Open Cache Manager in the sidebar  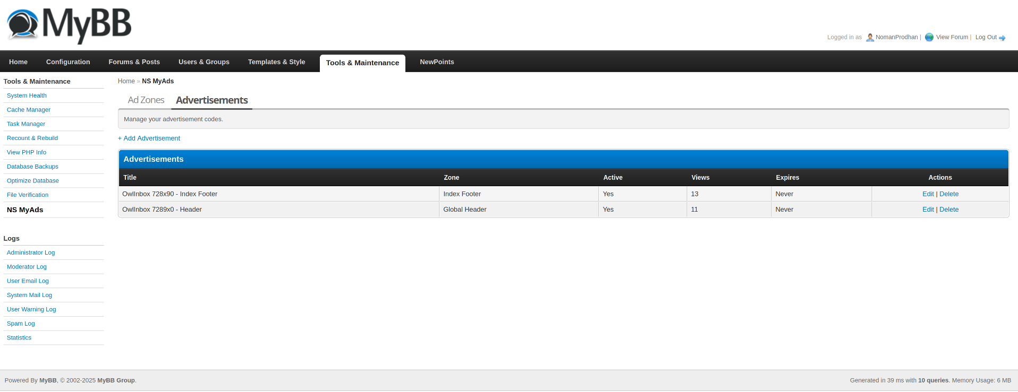[29, 110]
